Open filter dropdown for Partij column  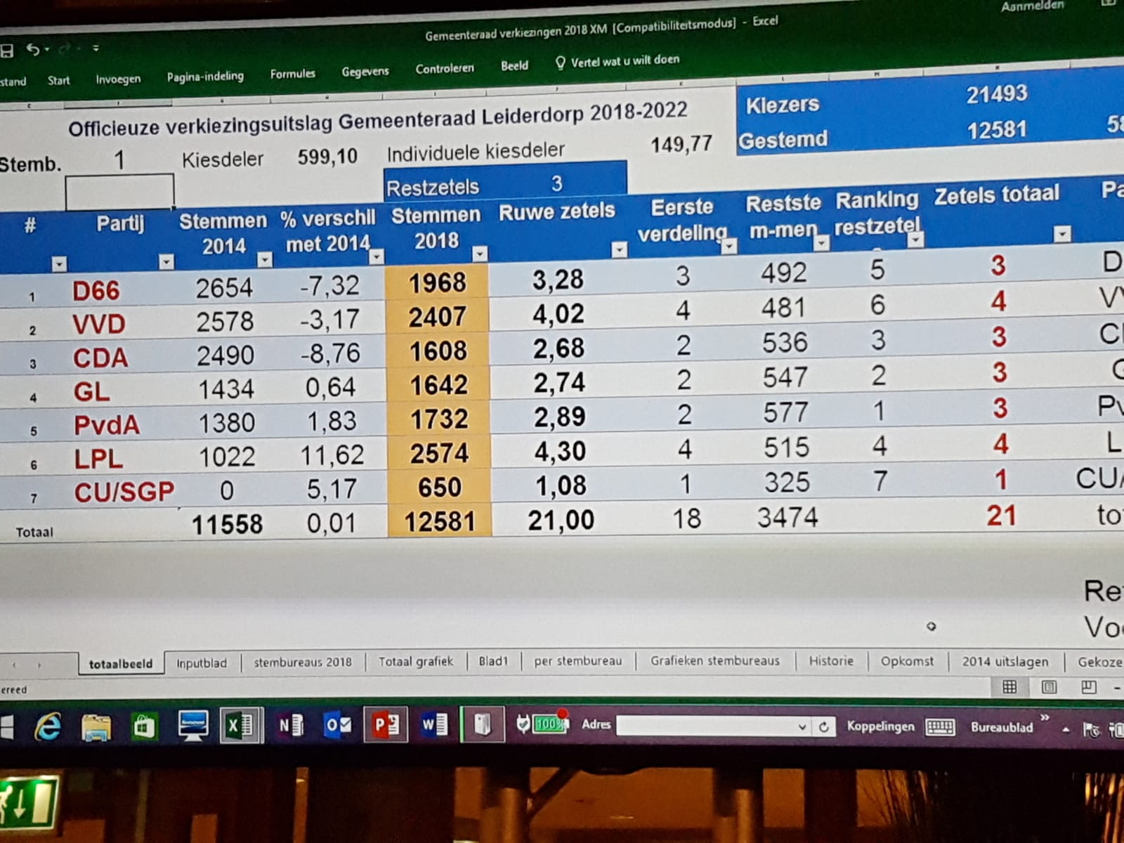coord(166,262)
